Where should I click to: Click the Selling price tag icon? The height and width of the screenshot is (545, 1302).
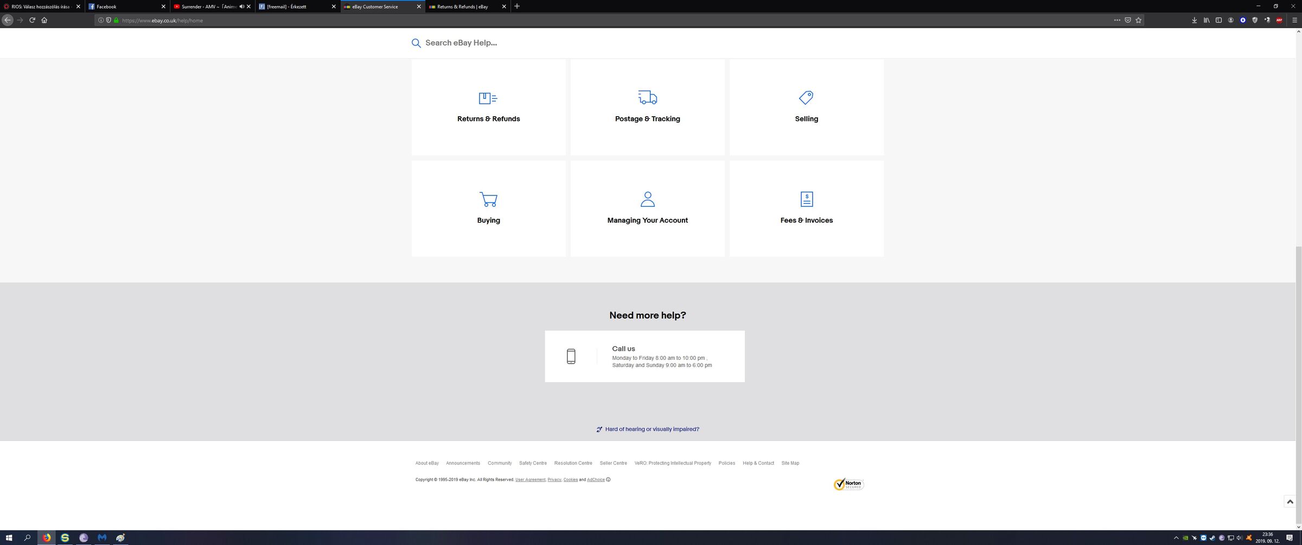806,97
